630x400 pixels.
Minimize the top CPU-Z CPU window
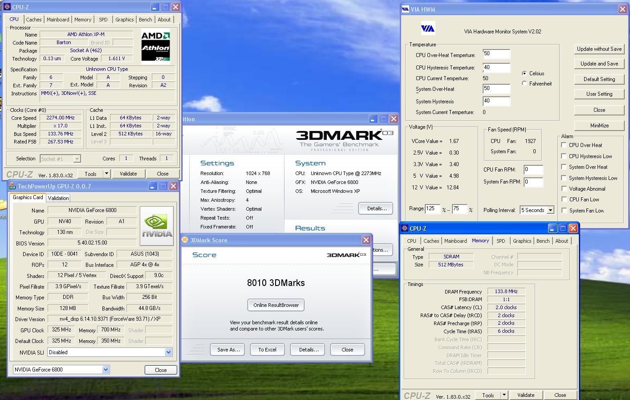click(155, 7)
